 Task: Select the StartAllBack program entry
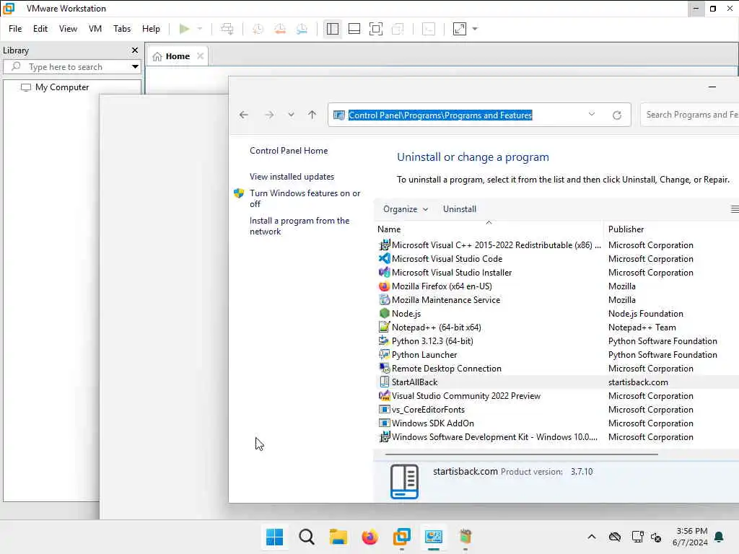tap(415, 382)
